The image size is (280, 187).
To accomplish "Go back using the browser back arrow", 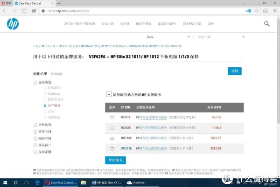I will pos(5,11).
